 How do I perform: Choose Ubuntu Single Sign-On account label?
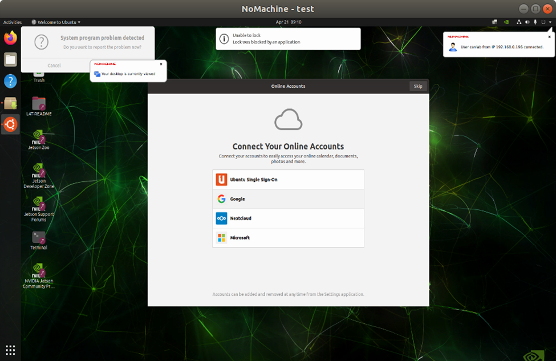pyautogui.click(x=254, y=180)
